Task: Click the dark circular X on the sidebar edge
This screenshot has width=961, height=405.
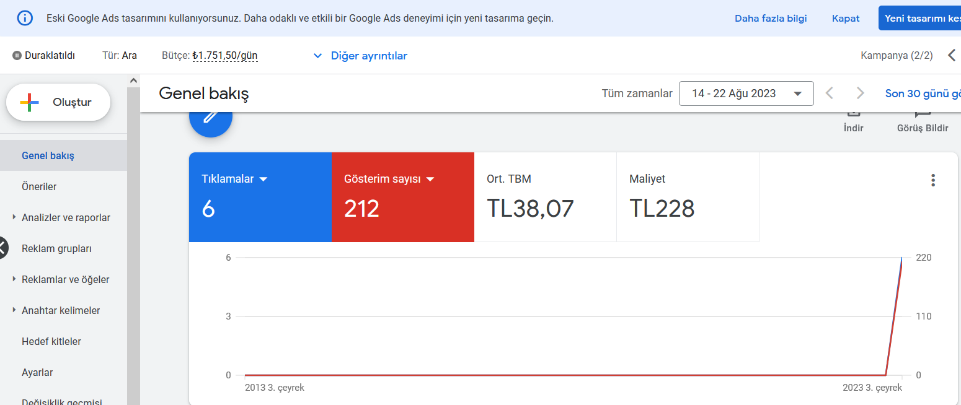Action: 2,248
